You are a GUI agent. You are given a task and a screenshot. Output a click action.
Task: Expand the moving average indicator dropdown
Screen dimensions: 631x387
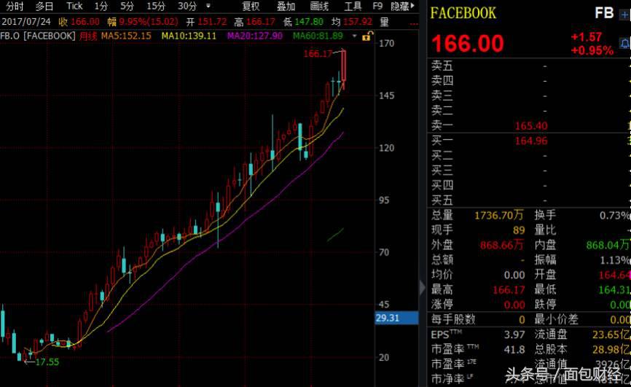(x=354, y=36)
